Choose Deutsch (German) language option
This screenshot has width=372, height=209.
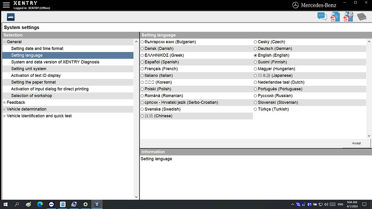pyautogui.click(x=255, y=49)
